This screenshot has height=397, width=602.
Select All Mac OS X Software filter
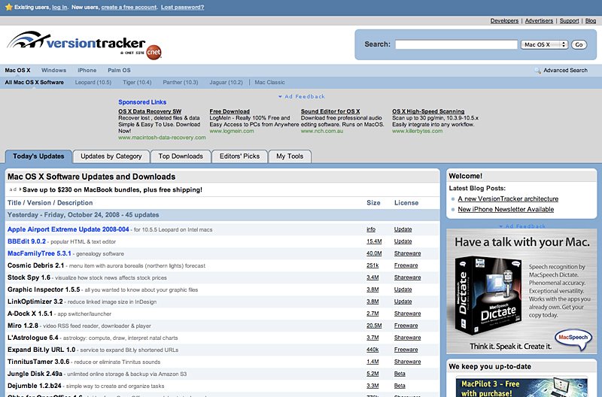(x=35, y=83)
